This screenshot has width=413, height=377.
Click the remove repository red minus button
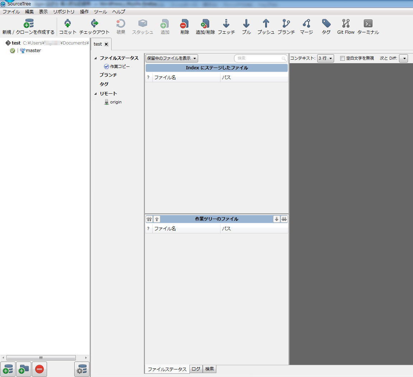[x=39, y=369]
